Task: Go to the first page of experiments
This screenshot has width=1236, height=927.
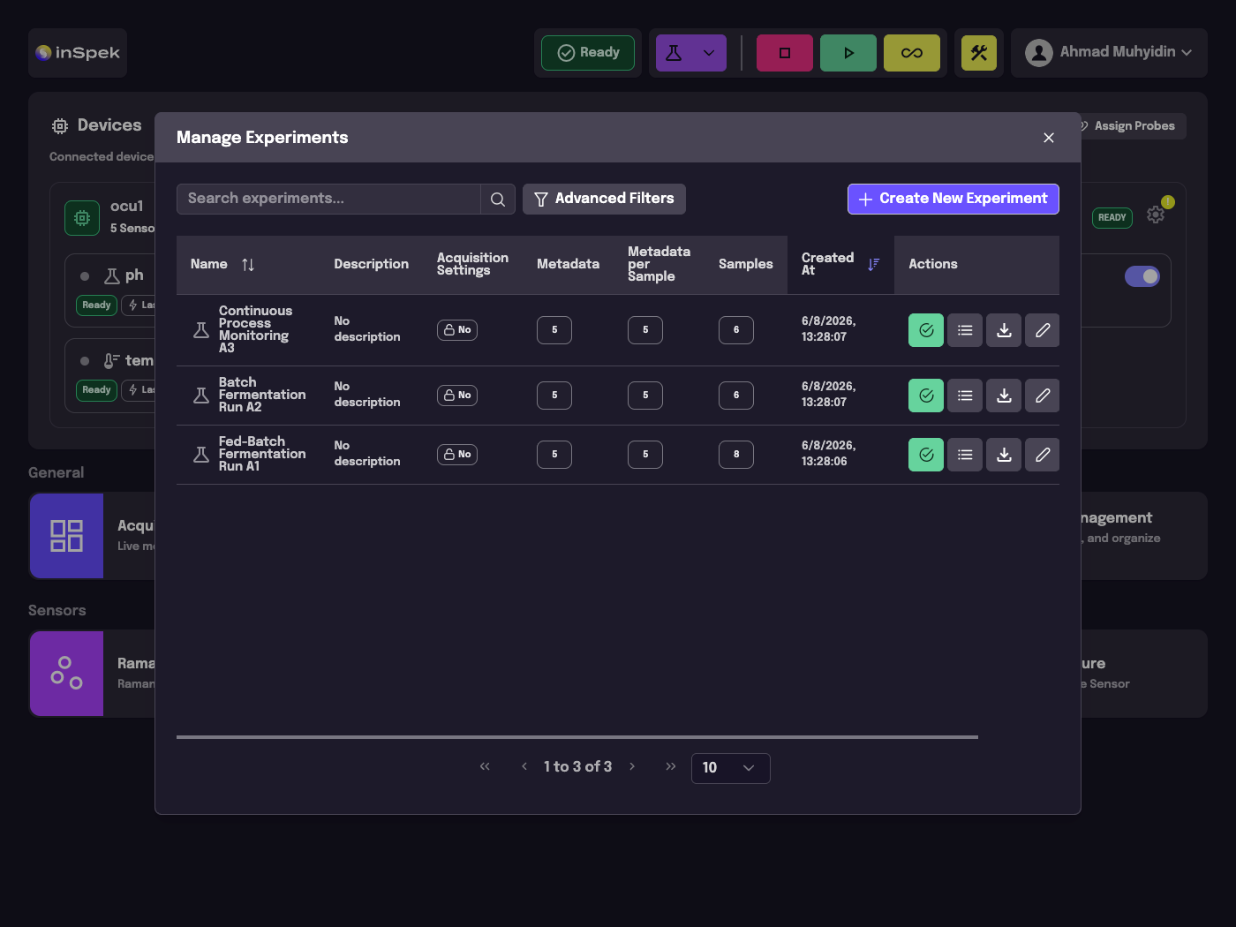Action: [485, 766]
